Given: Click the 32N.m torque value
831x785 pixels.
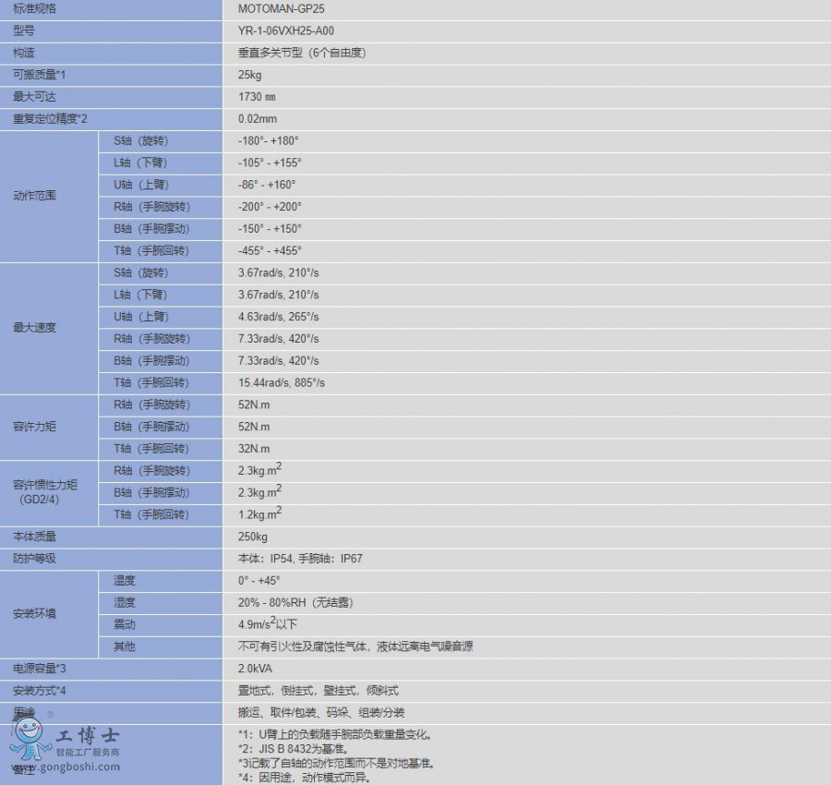Looking at the screenshot, I should pyautogui.click(x=254, y=449).
